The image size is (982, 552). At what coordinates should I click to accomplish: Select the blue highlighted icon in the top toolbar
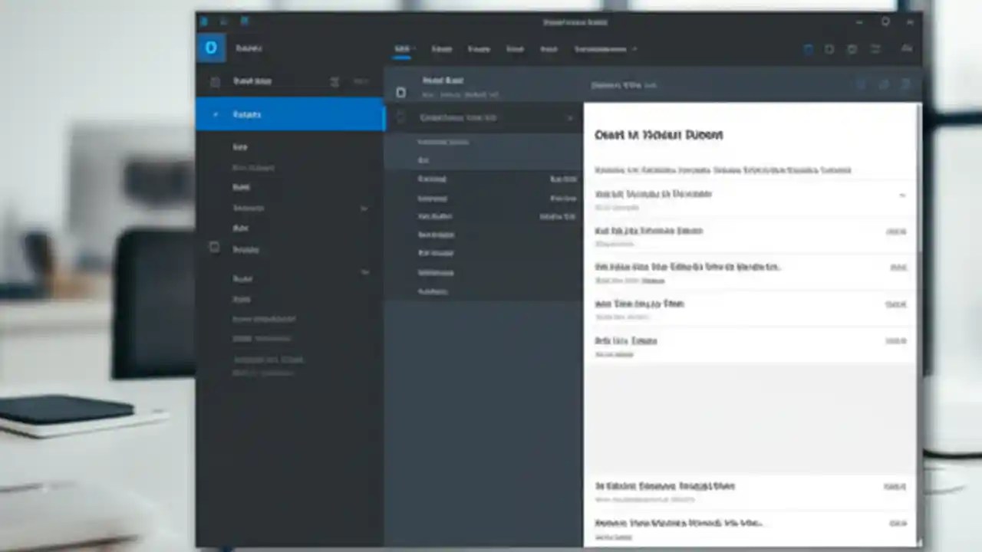[x=808, y=49]
